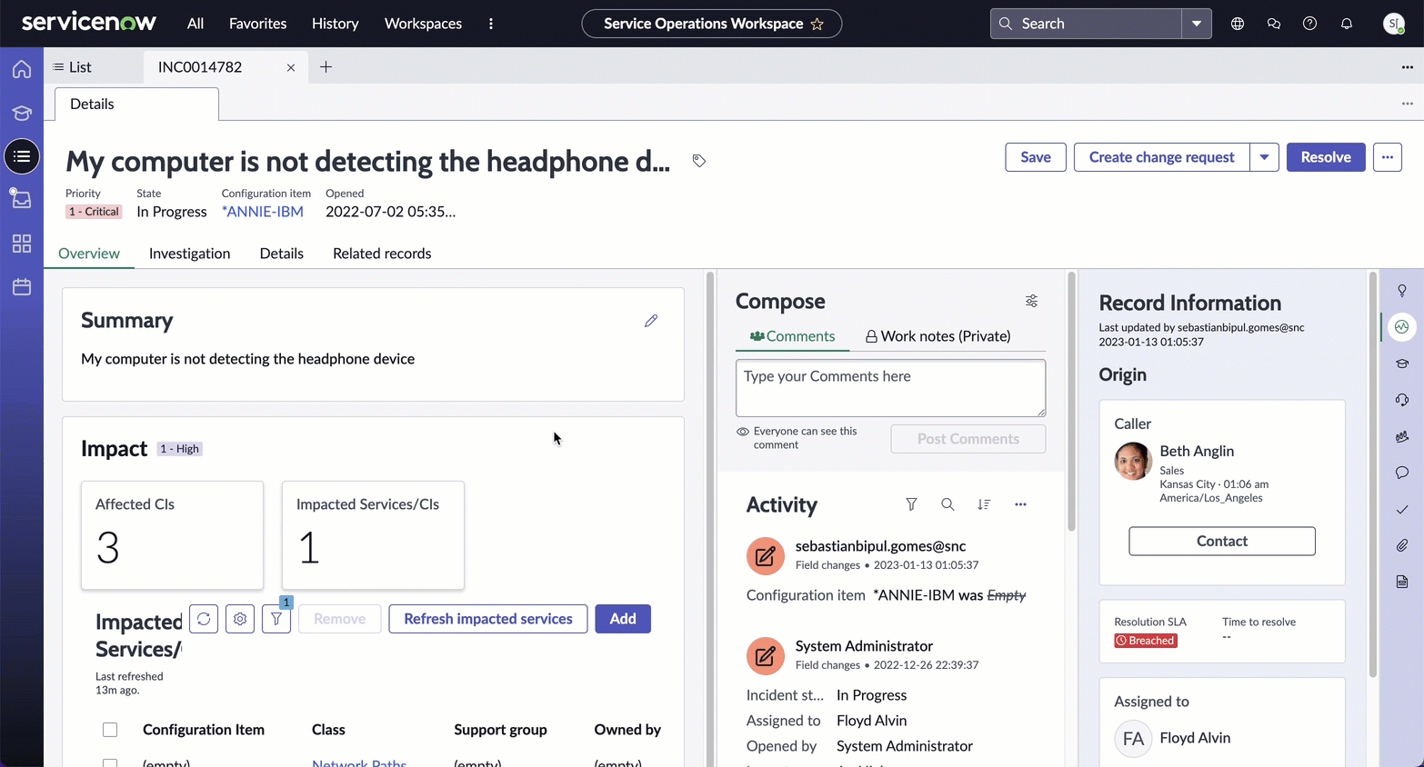Open the filter icon in Impacted Services
Image resolution: width=1424 pixels, height=767 pixels.
coord(276,619)
